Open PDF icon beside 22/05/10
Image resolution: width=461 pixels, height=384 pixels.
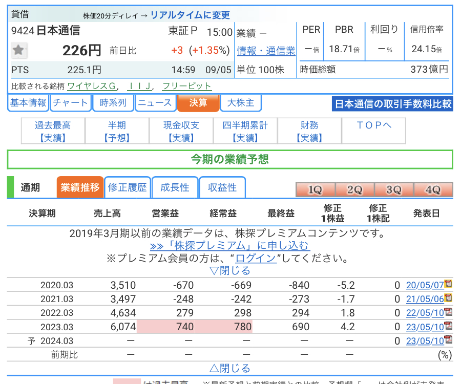(x=448, y=311)
